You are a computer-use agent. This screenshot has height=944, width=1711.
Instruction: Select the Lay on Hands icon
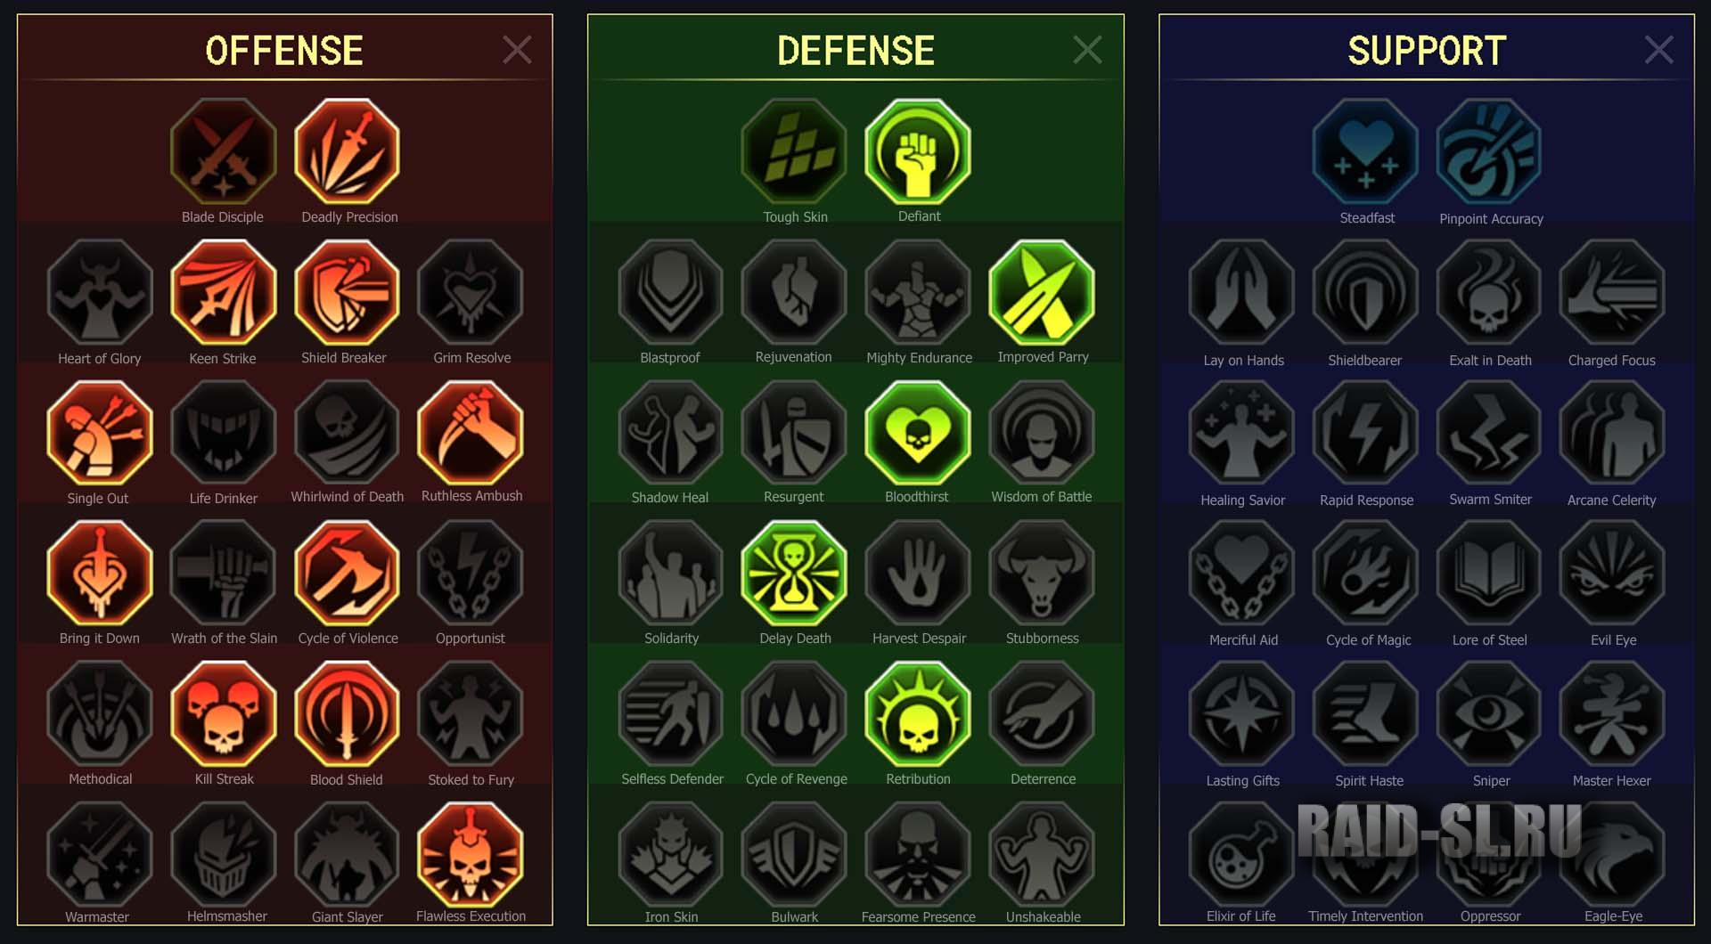point(1242,292)
